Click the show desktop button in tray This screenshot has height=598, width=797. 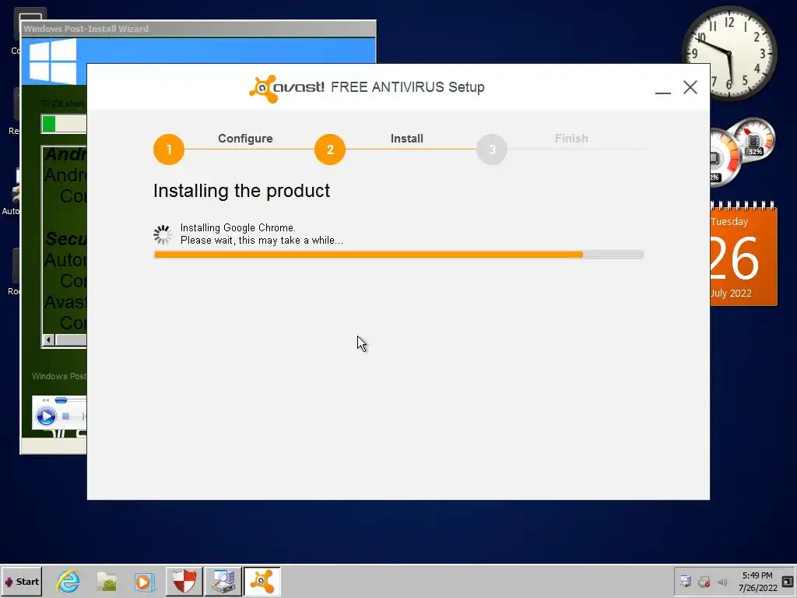[x=788, y=581]
